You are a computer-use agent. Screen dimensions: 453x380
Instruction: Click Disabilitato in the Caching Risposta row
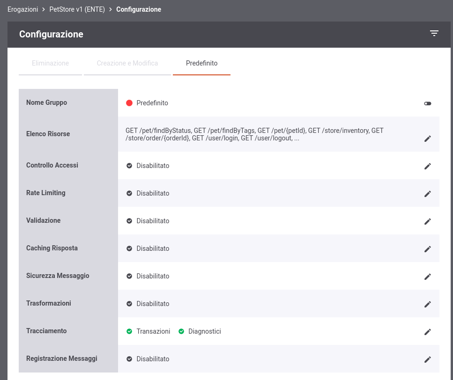click(153, 248)
